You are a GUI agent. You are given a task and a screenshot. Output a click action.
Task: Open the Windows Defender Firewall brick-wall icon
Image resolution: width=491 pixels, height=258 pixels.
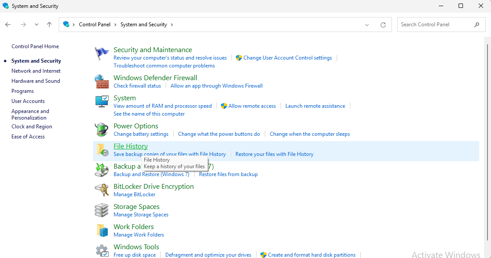(102, 81)
